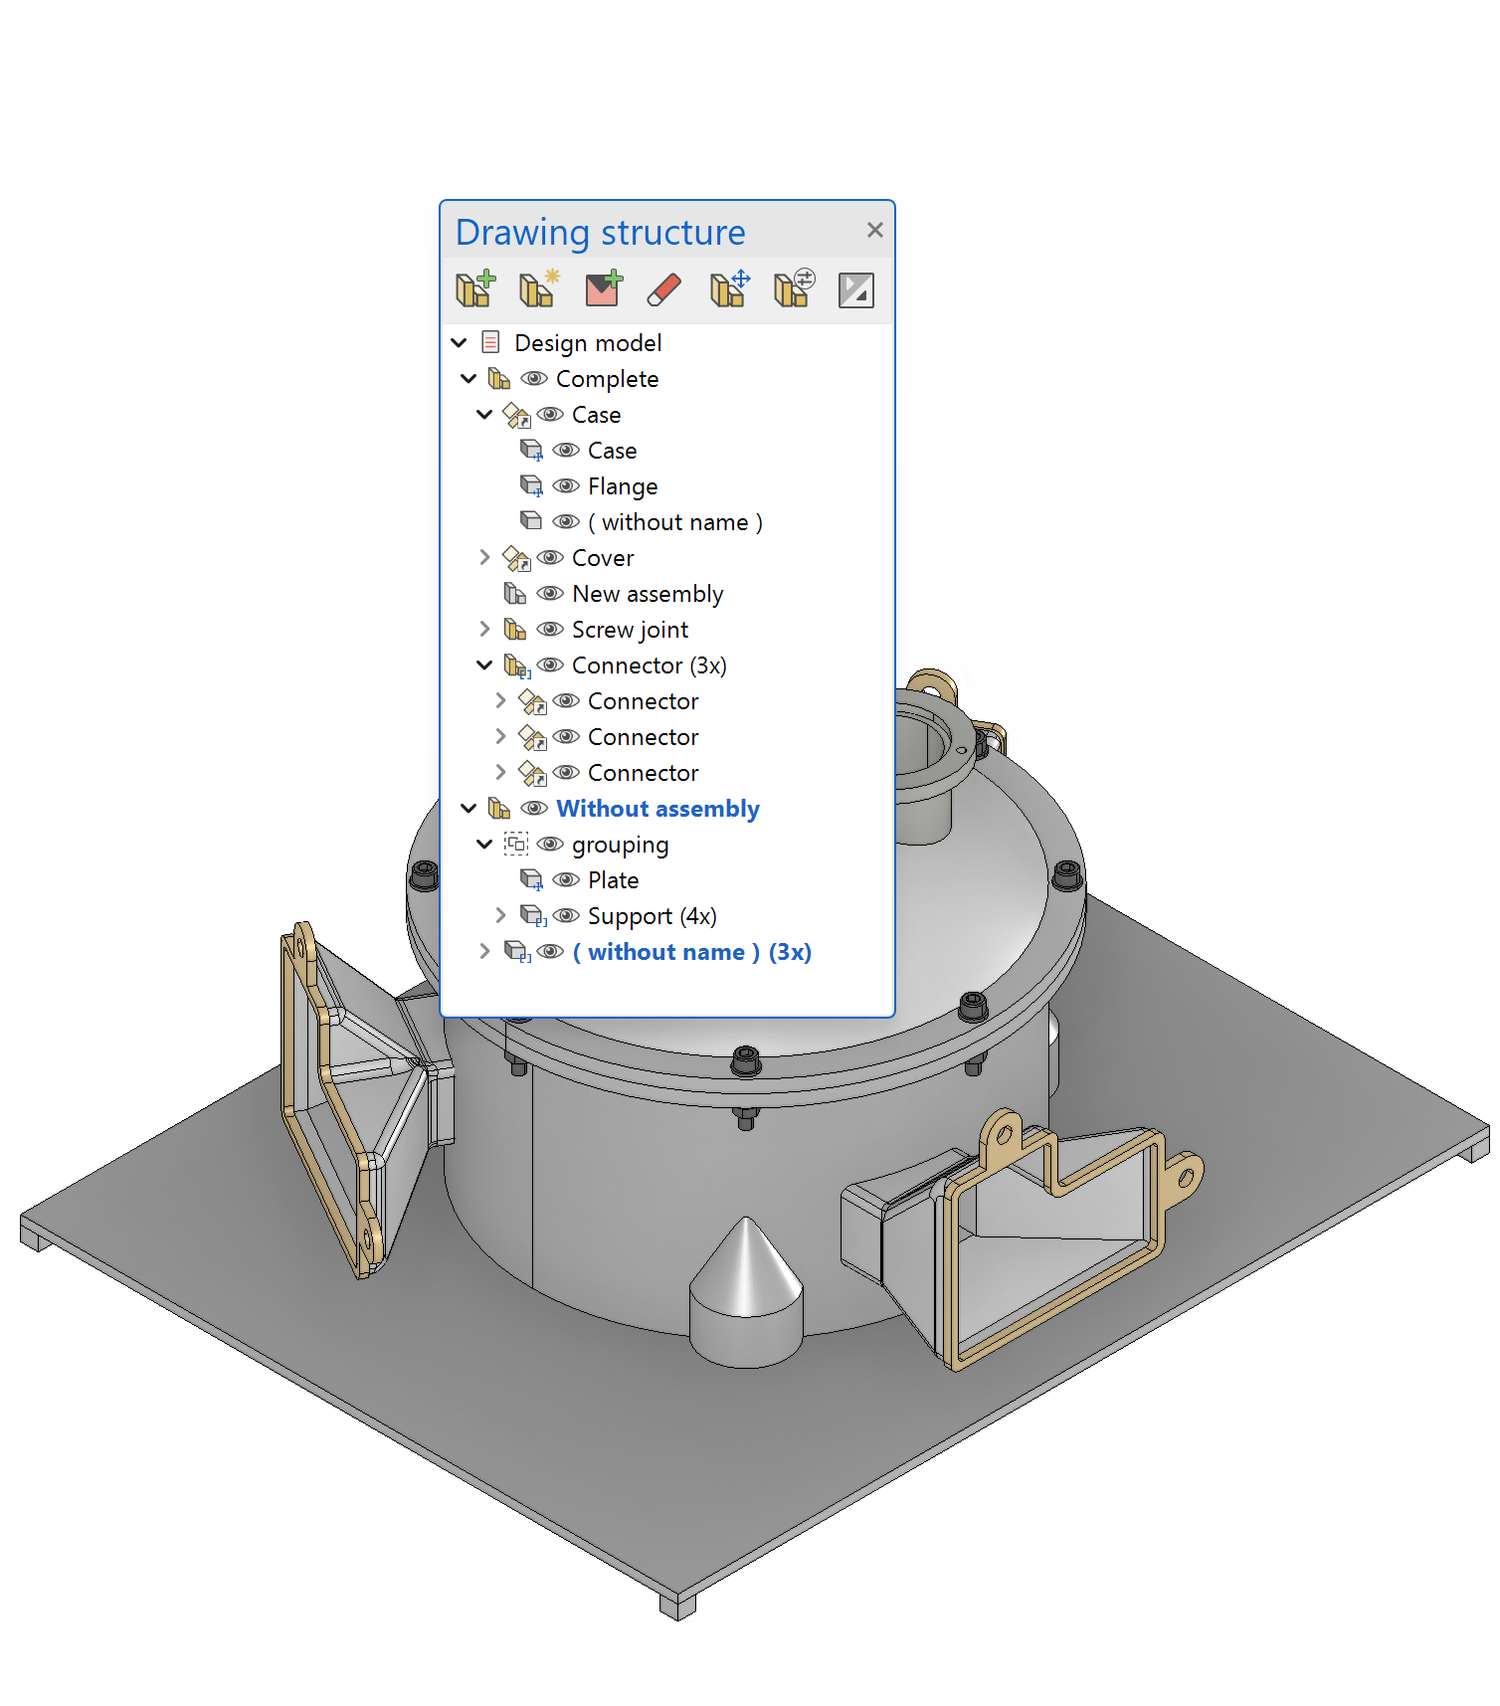Viewport: 1500px width, 1706px height.
Task: Click the move assembly icon with blue arrows
Action: (x=729, y=289)
